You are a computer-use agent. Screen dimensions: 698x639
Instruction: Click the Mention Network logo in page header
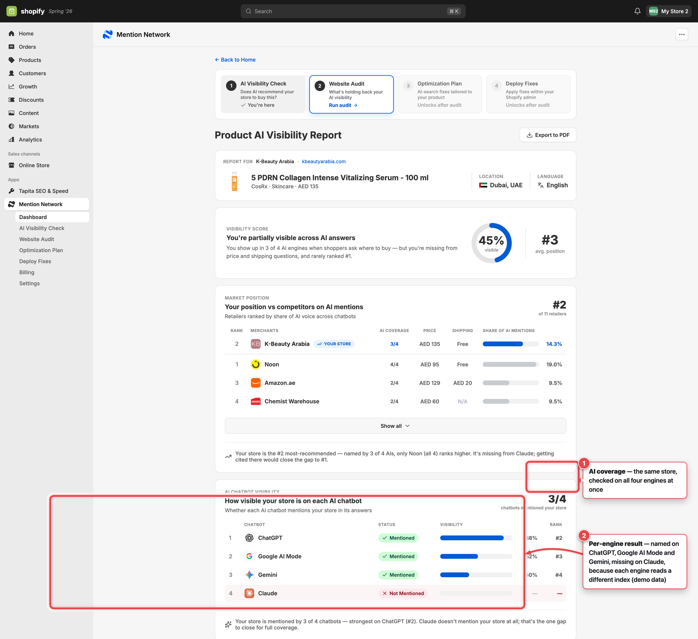[x=107, y=35]
